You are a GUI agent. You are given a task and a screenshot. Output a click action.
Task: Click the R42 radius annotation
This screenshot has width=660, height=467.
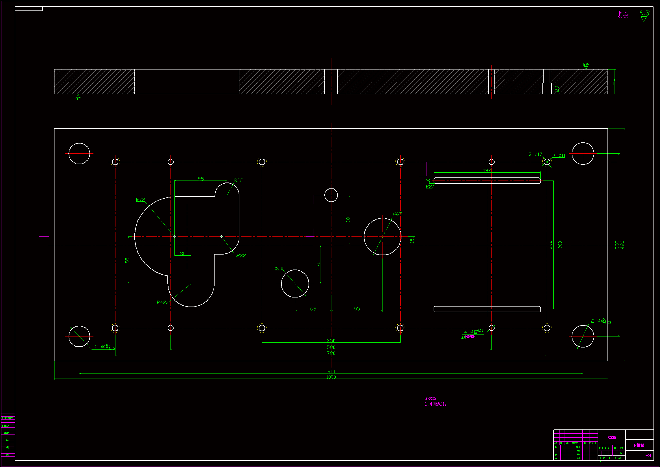[161, 302]
